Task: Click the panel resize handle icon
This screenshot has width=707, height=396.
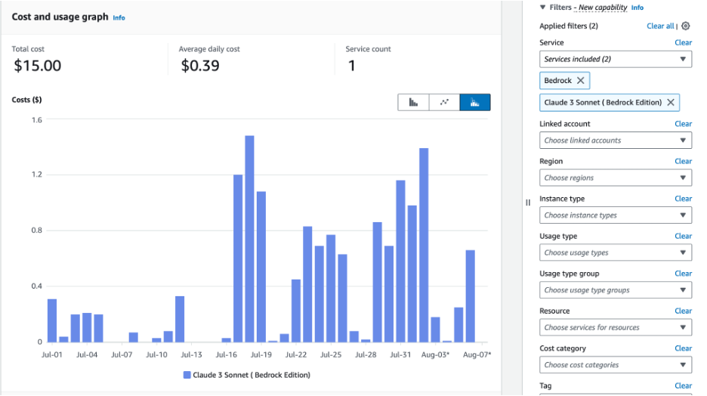Action: click(527, 203)
